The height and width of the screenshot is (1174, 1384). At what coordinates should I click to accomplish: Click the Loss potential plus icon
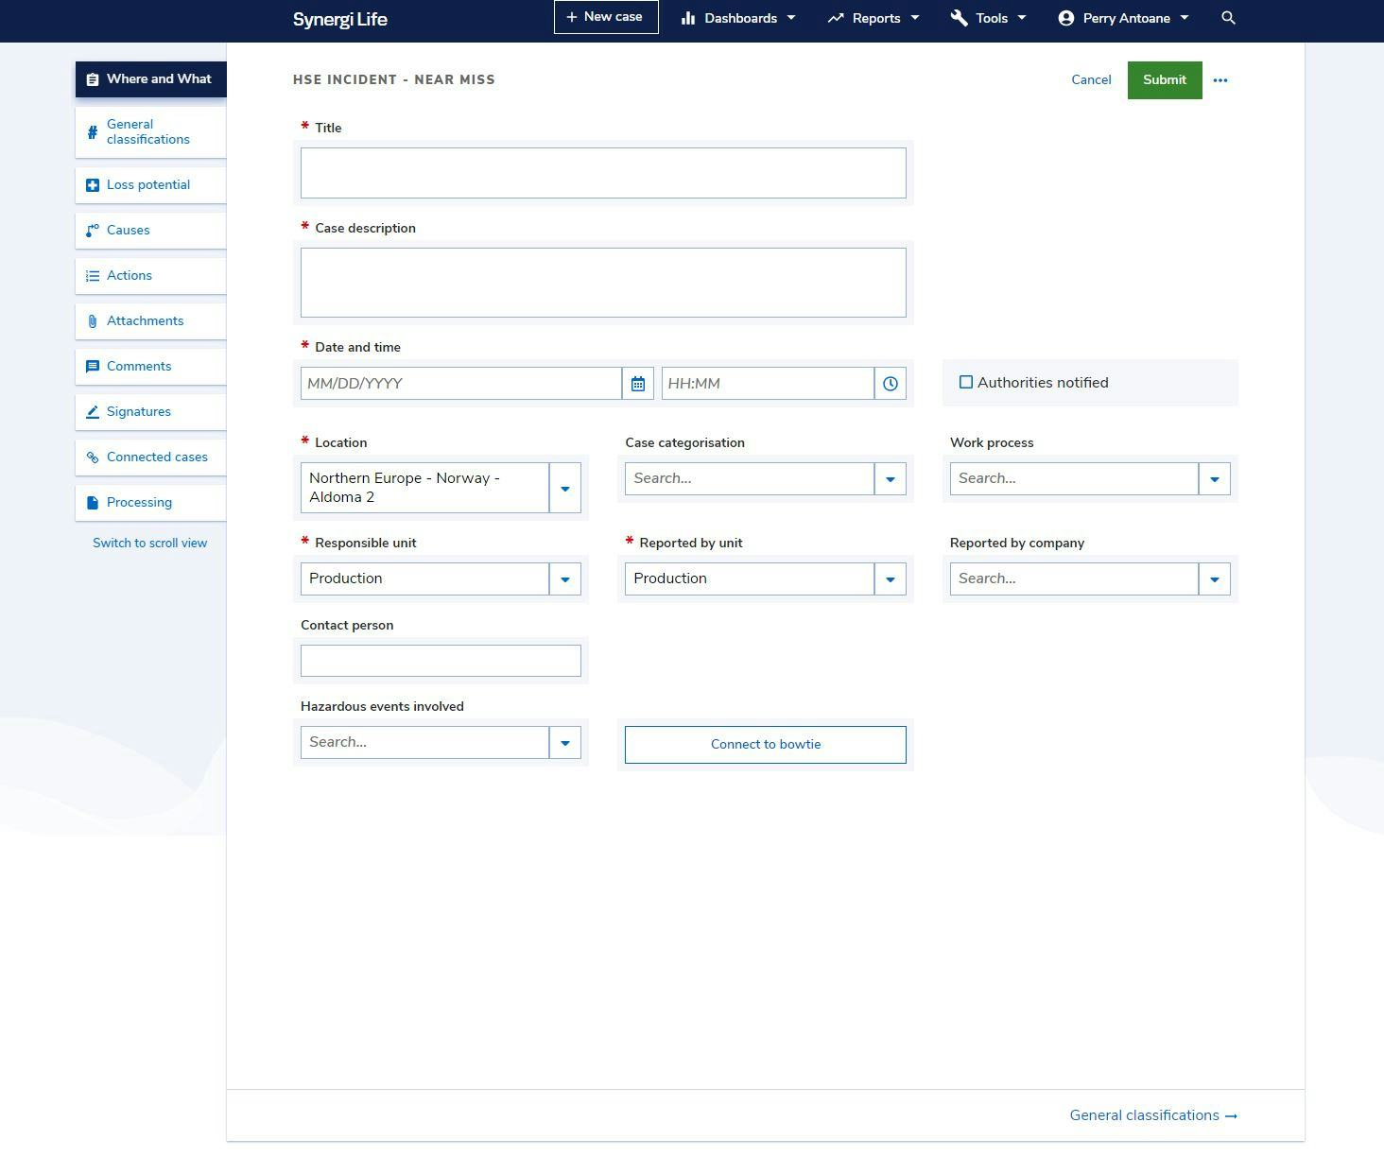(x=93, y=185)
